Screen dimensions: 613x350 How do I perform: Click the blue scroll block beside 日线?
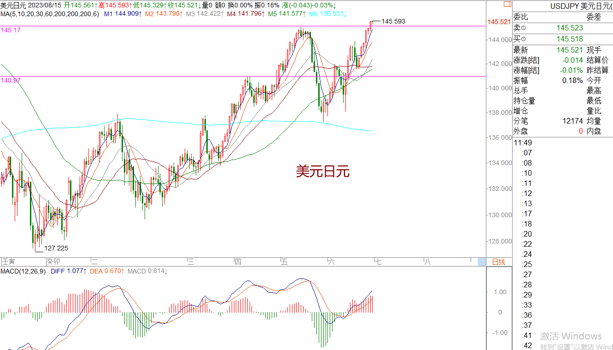pos(482,262)
